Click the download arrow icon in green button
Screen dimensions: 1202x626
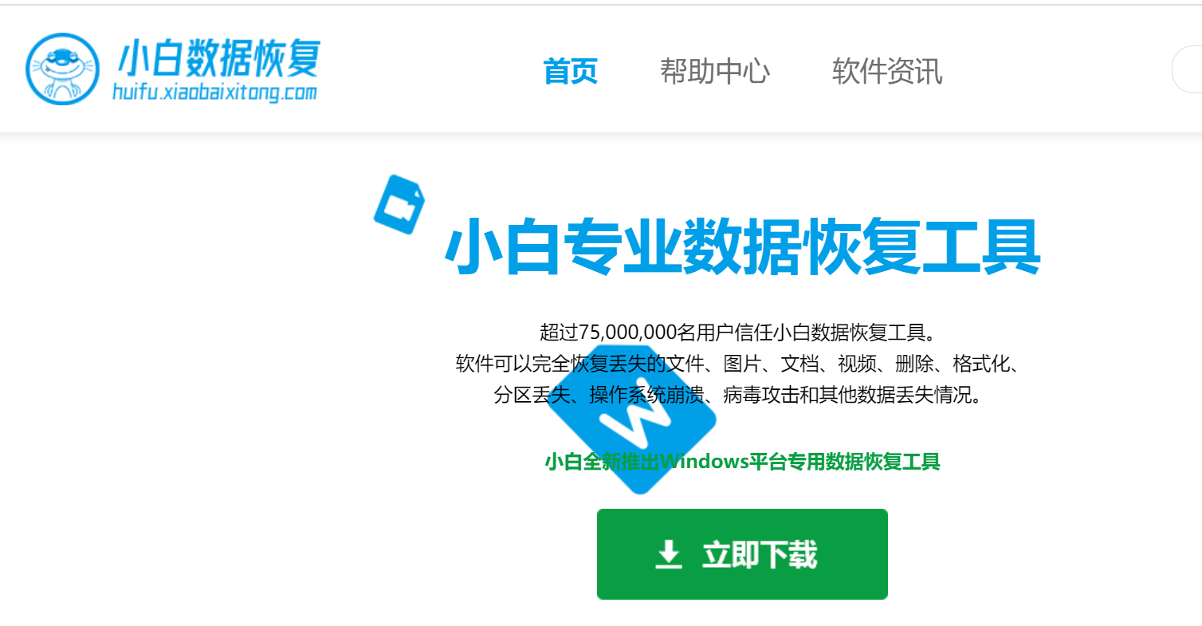click(669, 554)
